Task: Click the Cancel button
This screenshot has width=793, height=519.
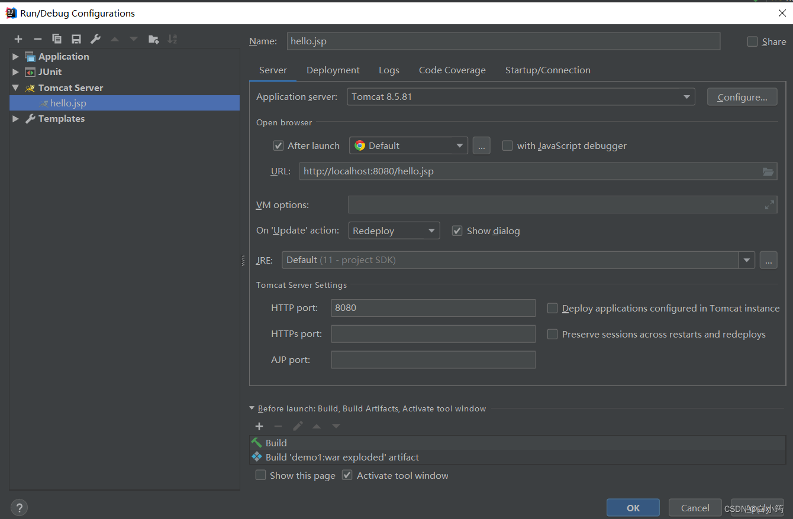Action: point(695,508)
